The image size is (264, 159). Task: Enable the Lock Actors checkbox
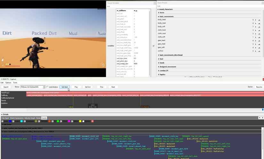coord(48,87)
